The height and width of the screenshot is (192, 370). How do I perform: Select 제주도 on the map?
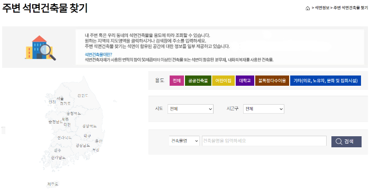click(x=53, y=184)
